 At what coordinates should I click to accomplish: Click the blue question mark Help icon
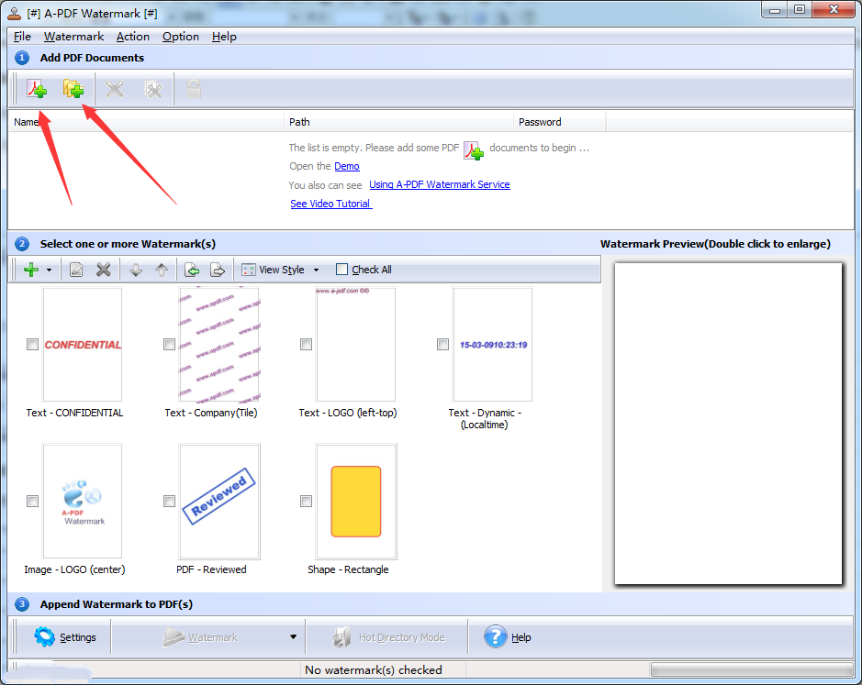point(496,636)
